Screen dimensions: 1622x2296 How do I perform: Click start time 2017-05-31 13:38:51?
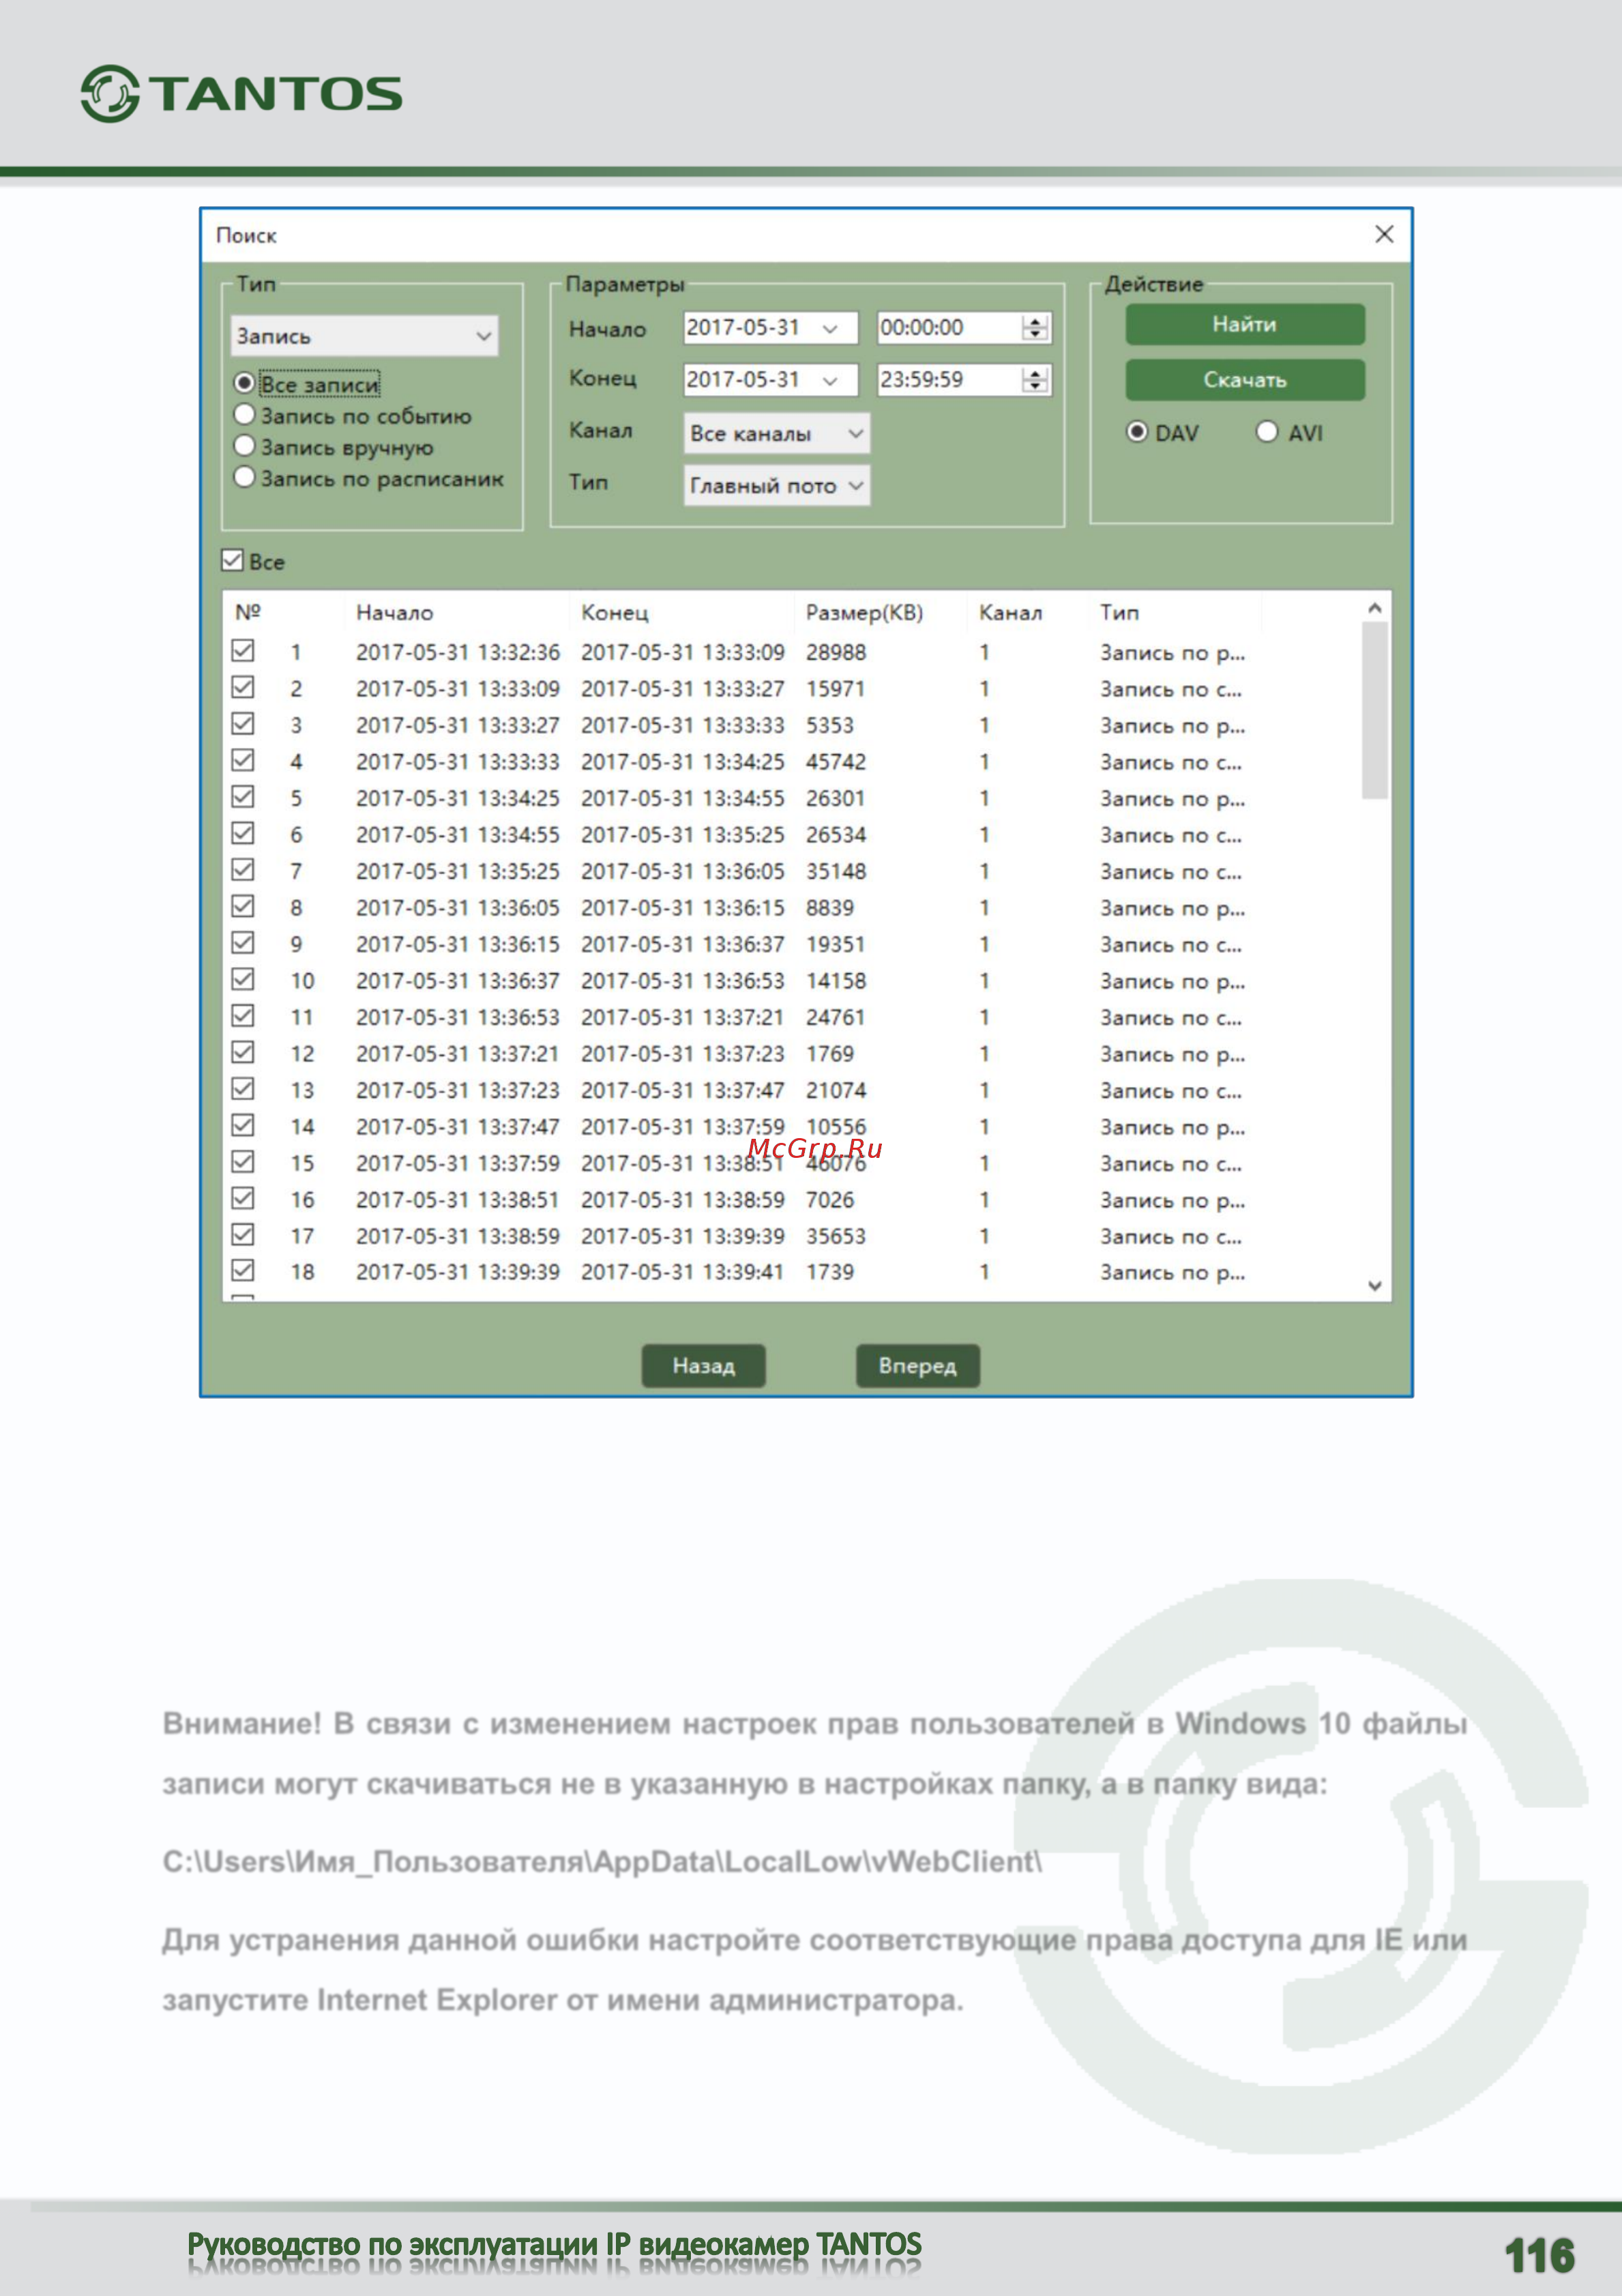[458, 1200]
